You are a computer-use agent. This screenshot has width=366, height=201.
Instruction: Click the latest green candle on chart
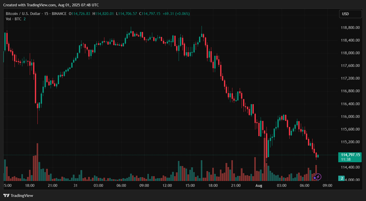click(x=318, y=156)
